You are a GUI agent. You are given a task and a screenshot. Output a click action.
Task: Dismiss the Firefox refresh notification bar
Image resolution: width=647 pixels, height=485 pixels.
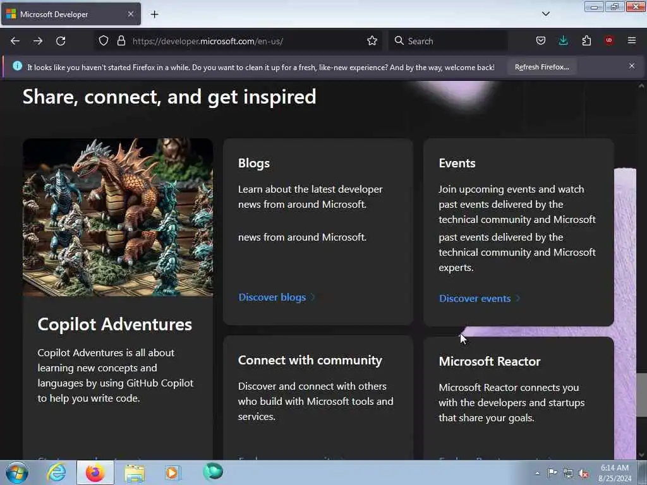(x=631, y=66)
